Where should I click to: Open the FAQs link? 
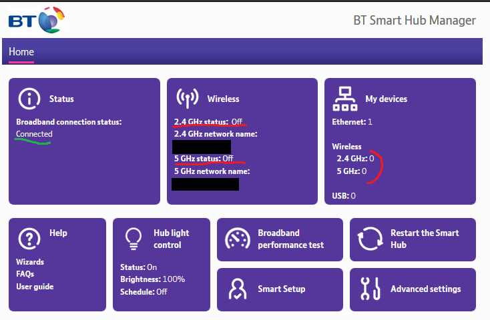pyautogui.click(x=25, y=274)
